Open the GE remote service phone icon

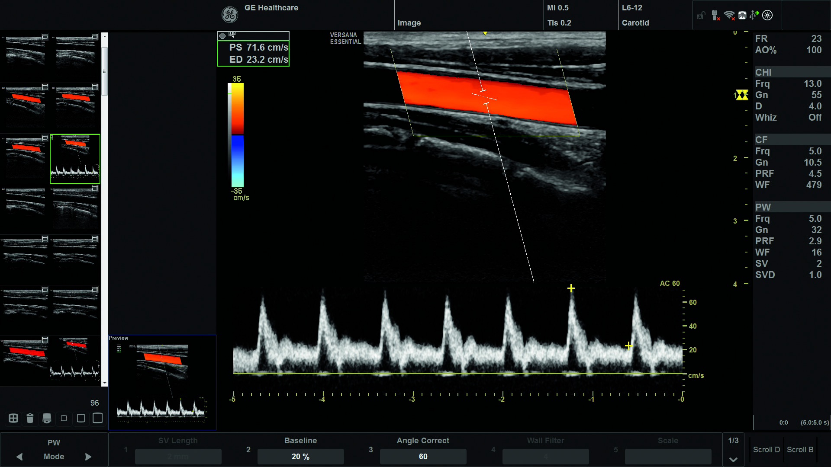[x=742, y=16]
